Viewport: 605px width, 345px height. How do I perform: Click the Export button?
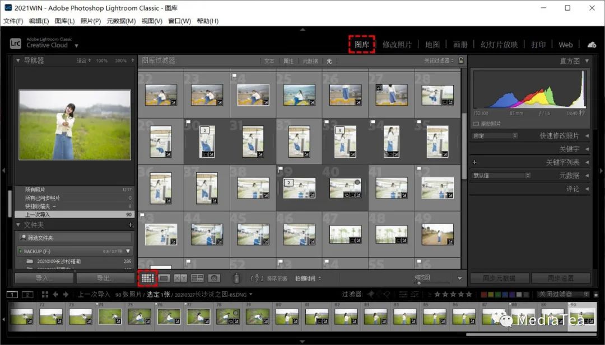(x=105, y=278)
